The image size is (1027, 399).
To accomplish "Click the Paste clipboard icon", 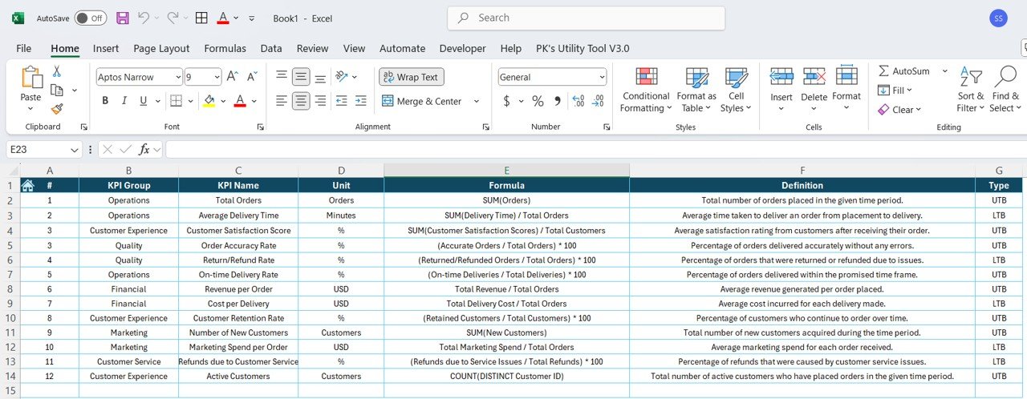I will tap(31, 78).
